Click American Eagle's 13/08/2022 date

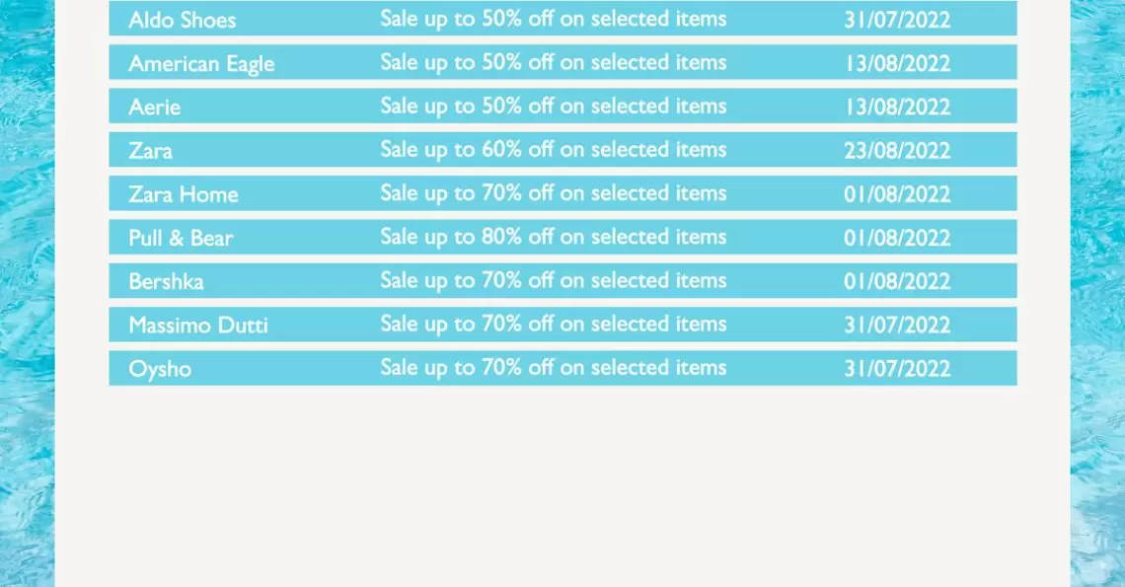click(897, 63)
